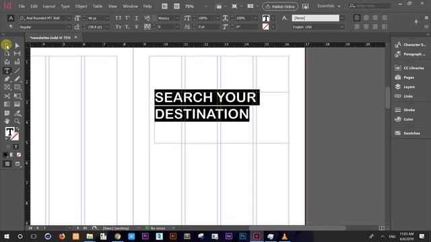Select the Line tool
431x242 pixels.
click(x=17, y=71)
